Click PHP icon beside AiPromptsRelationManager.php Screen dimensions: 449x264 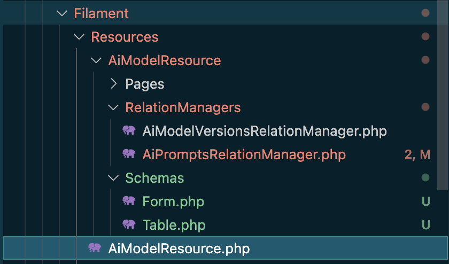129,154
